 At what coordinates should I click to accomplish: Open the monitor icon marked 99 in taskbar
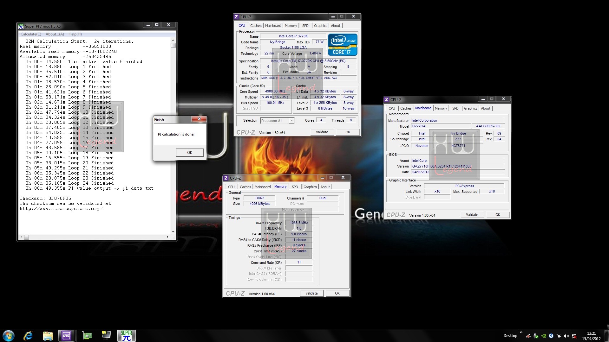coord(106,335)
